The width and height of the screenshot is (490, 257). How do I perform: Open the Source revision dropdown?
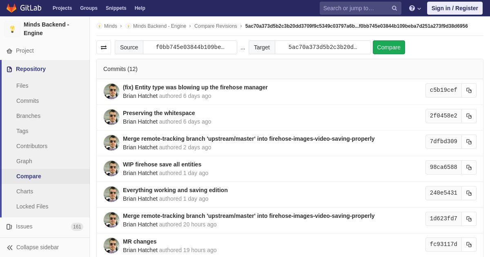[190, 47]
